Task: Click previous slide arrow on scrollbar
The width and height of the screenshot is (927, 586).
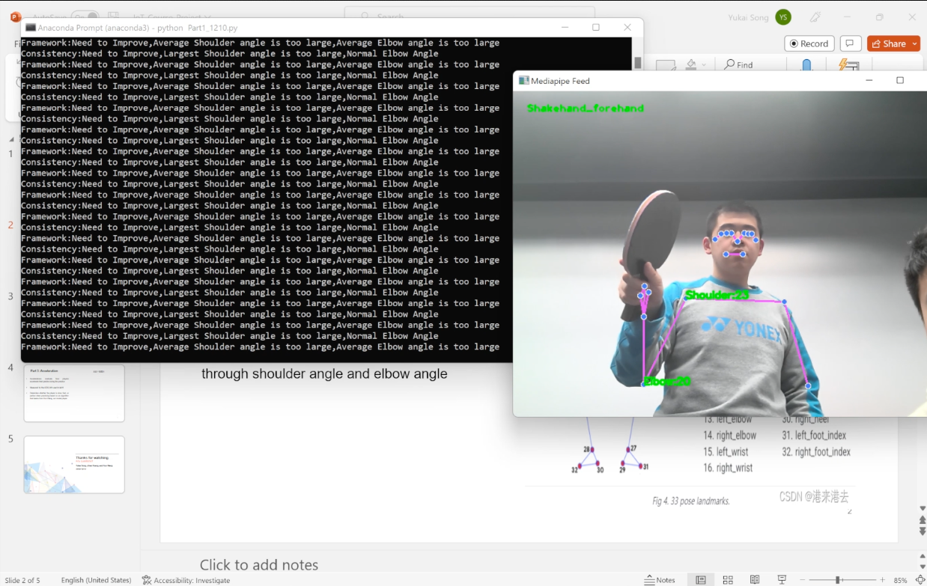Action: coord(923,520)
